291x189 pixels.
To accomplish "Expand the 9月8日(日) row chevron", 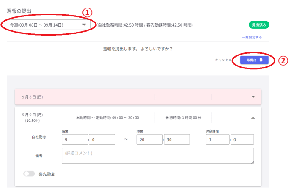I will [253, 96].
